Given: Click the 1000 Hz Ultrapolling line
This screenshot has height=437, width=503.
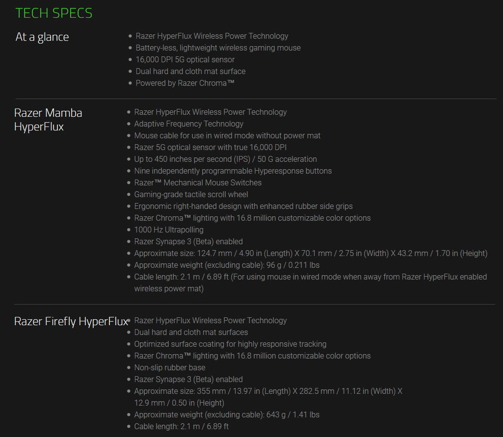Looking at the screenshot, I should [169, 230].
